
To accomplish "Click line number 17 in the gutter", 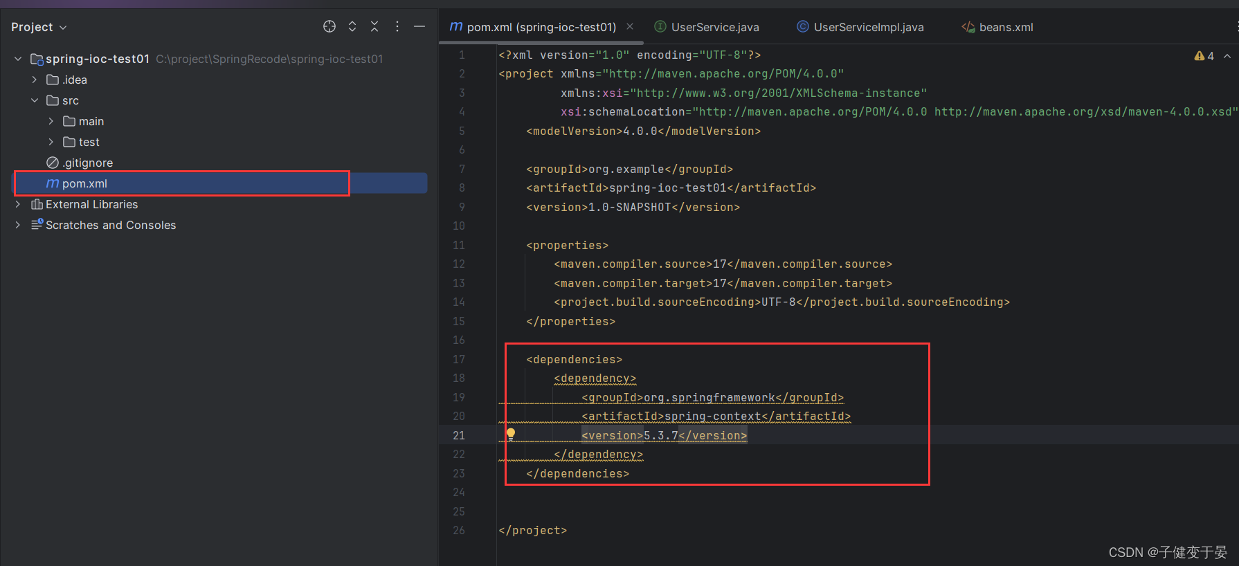I will point(459,359).
